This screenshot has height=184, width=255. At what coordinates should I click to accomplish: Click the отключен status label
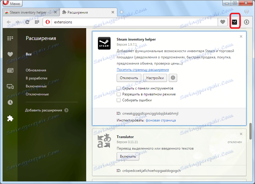click(x=235, y=142)
